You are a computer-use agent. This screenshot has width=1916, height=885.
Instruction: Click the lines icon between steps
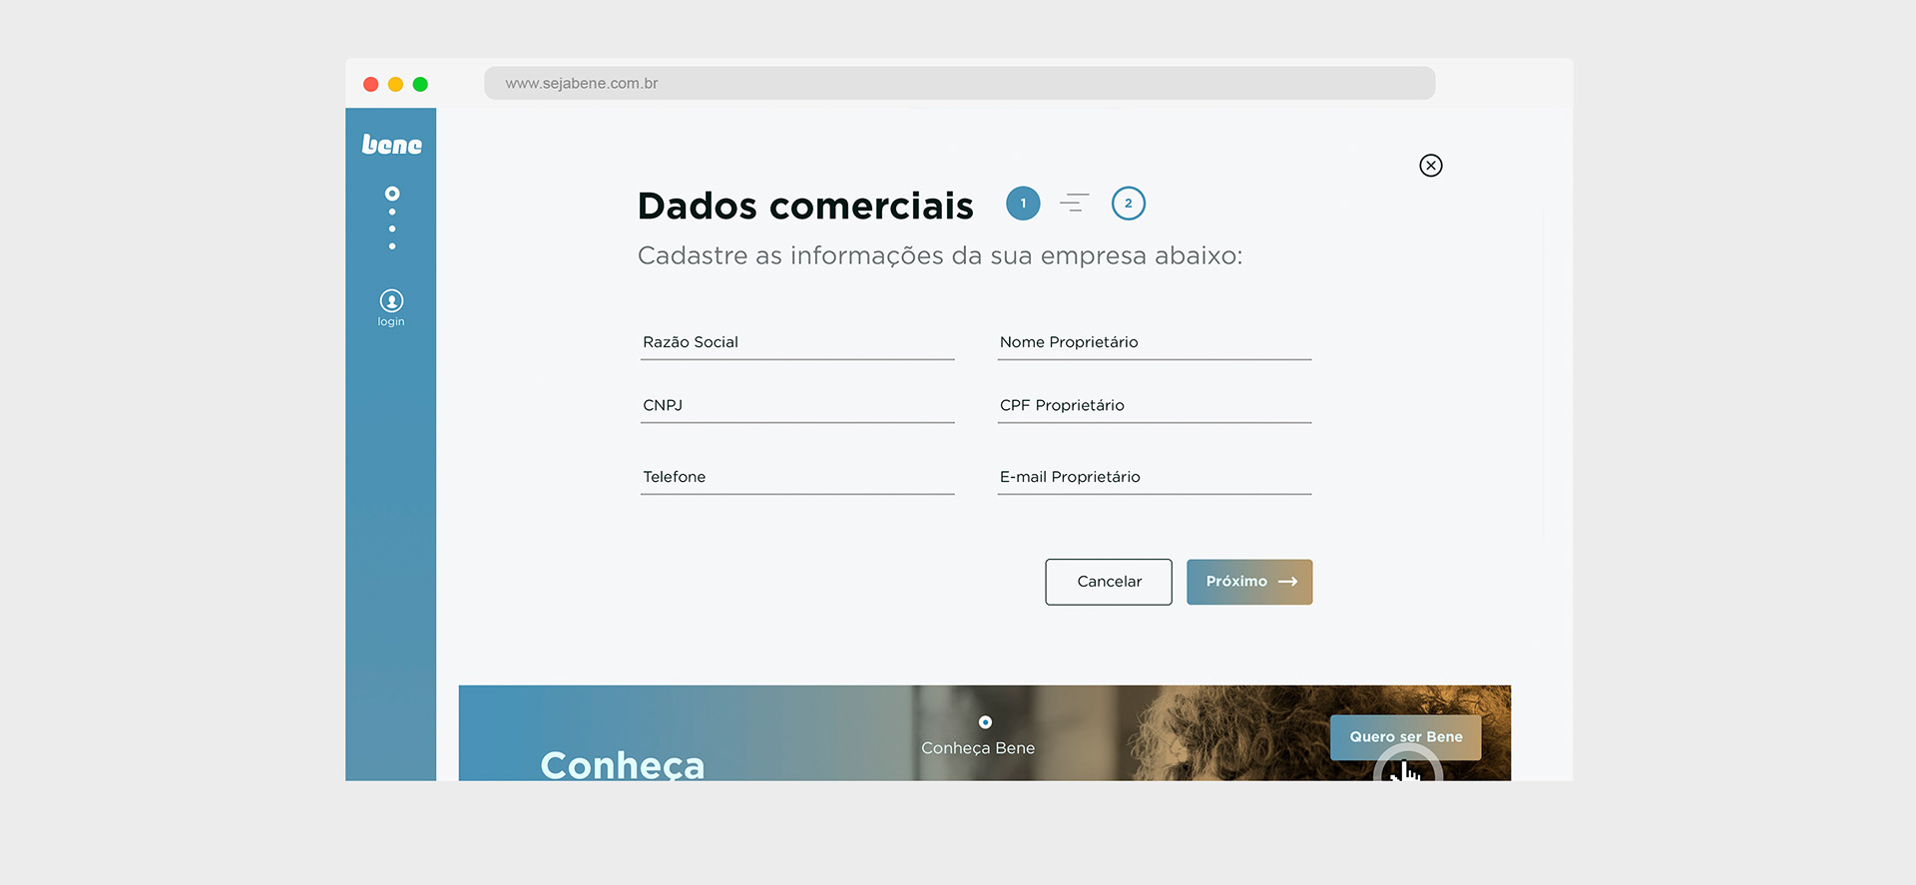(1075, 203)
